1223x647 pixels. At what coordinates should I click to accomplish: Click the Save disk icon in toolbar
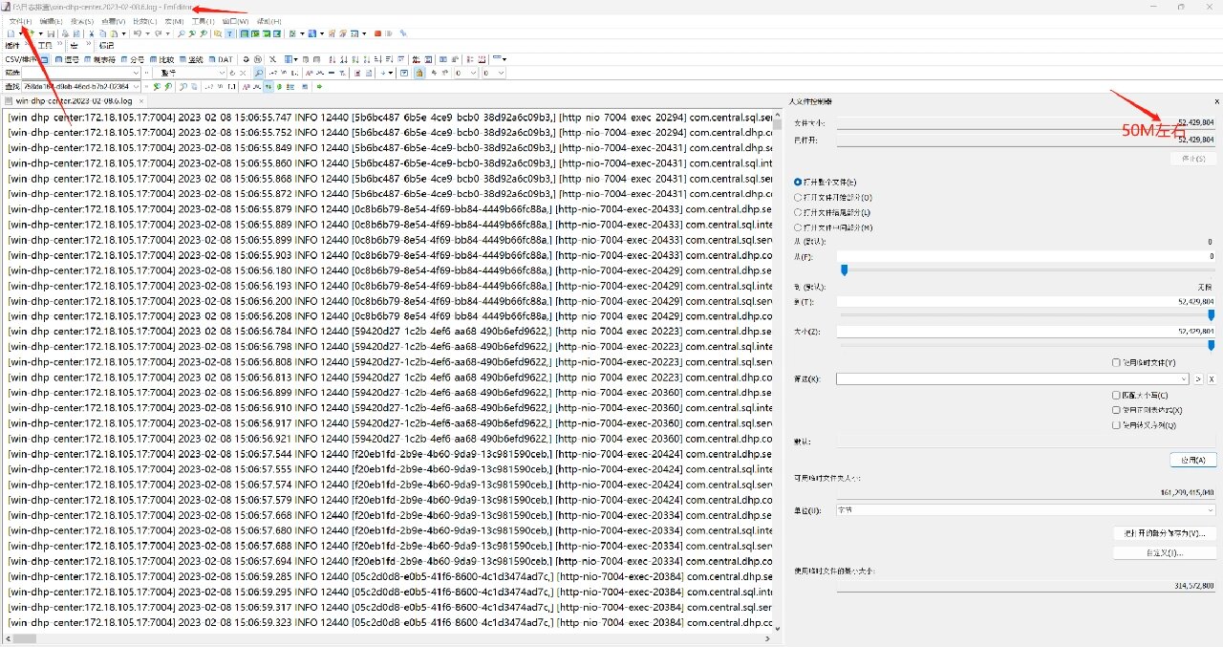[51, 33]
